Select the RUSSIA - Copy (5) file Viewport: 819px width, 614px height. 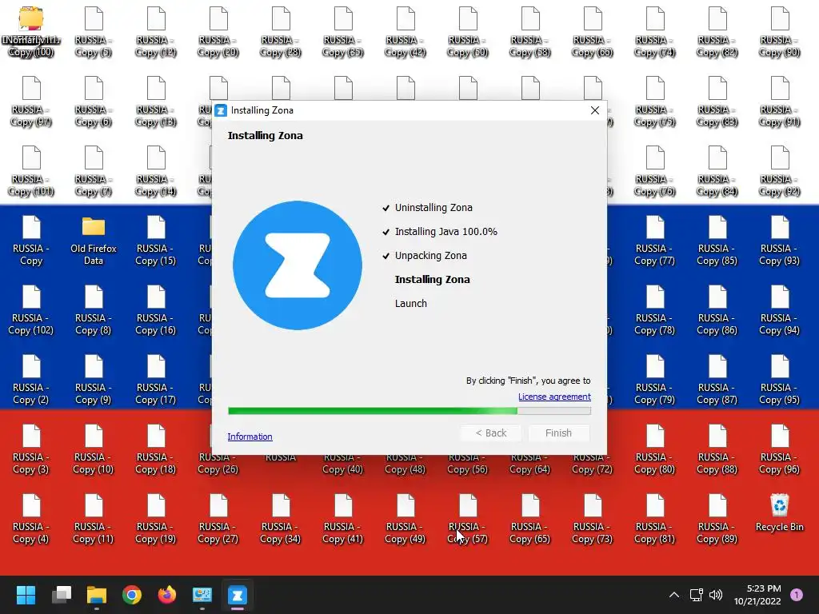point(94,32)
